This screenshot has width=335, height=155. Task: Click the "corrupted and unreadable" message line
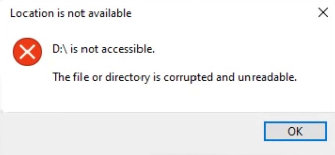click(175, 77)
